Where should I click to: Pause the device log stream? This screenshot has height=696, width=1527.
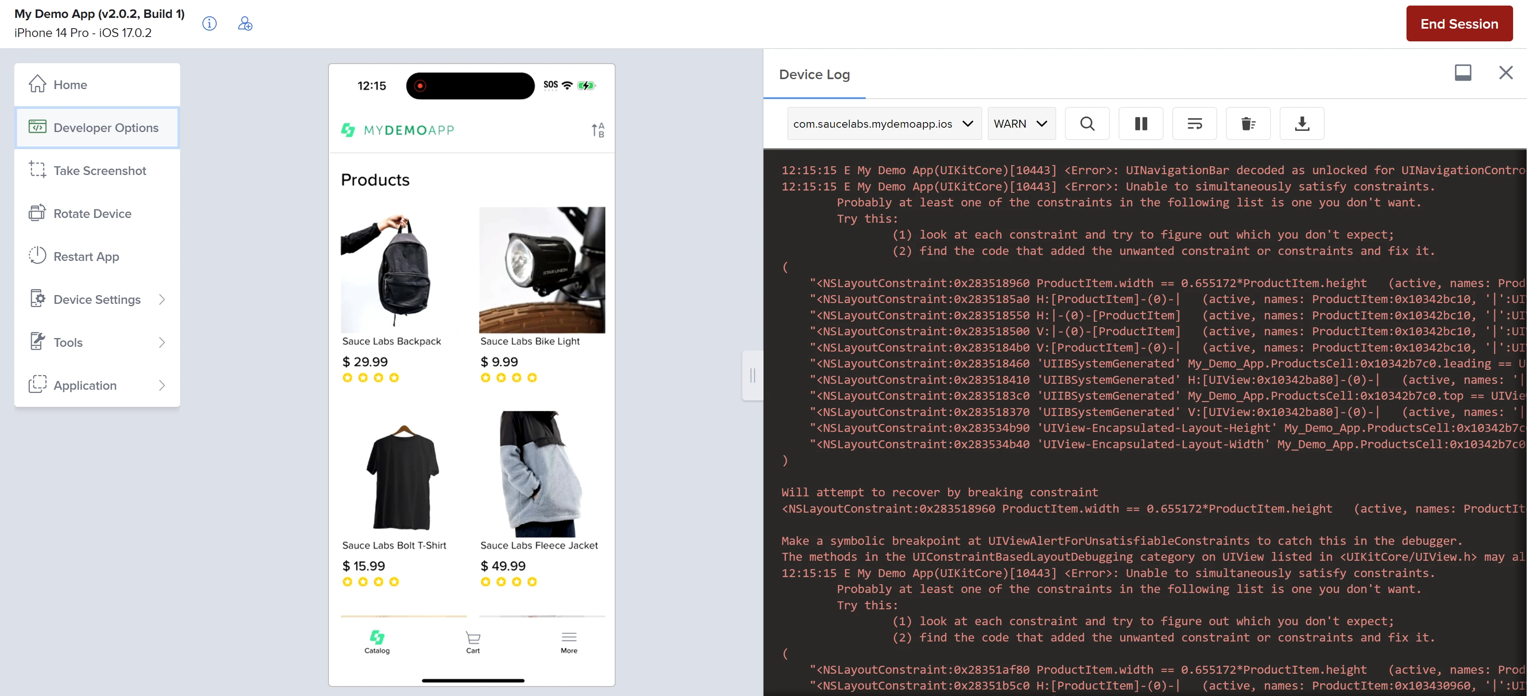pos(1140,123)
